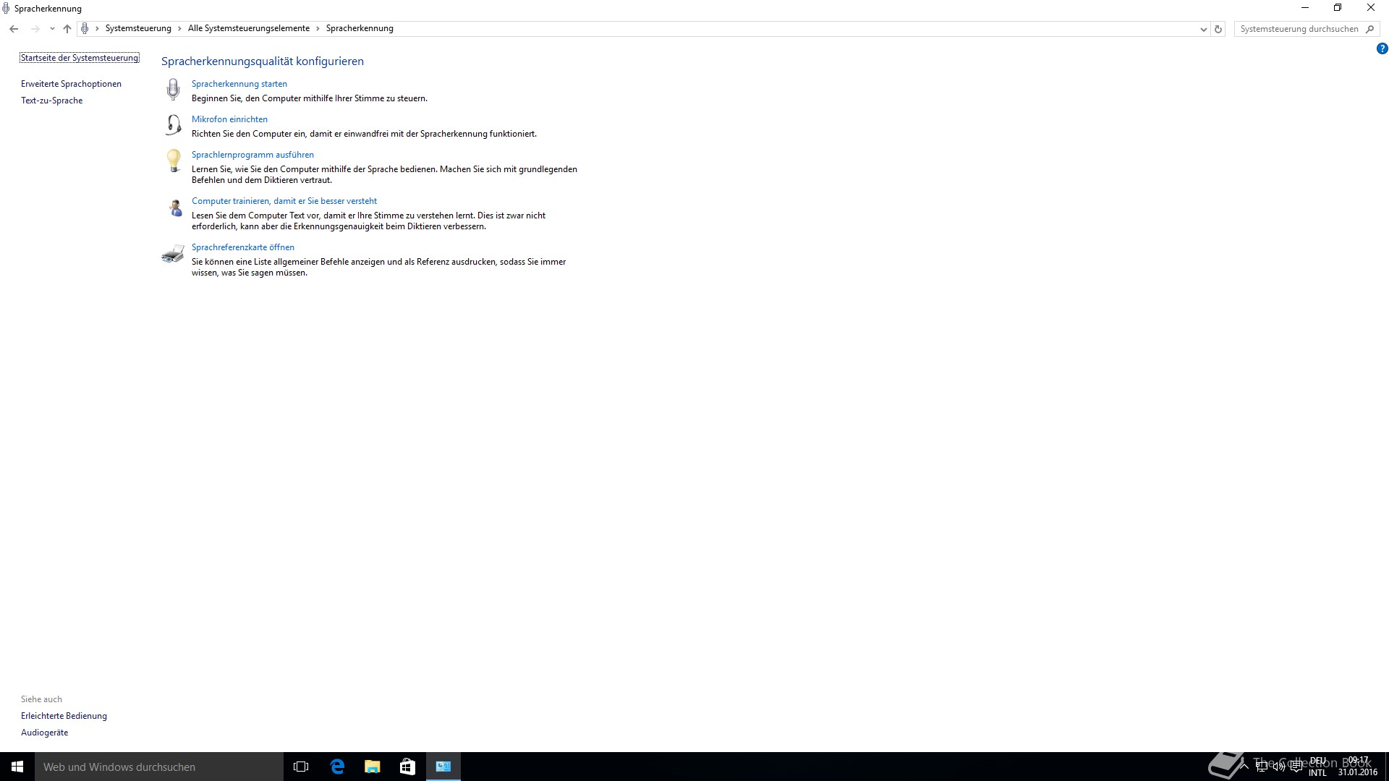Click the person icon for Computer trainieren
Viewport: 1389px width, 781px height.
coord(175,208)
